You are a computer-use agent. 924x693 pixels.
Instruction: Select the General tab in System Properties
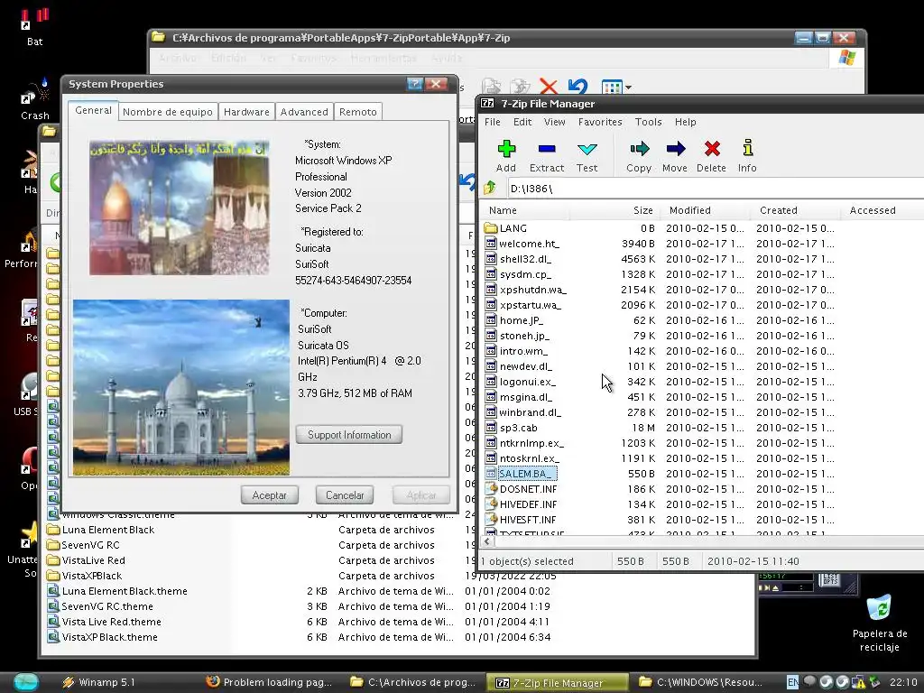pos(93,110)
